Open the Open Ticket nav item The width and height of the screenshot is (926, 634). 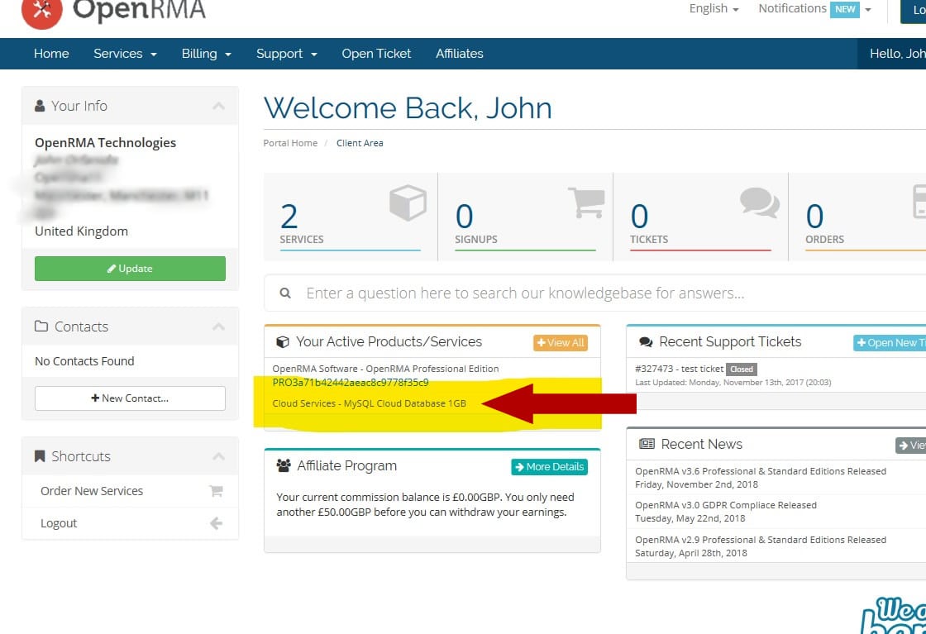coord(376,54)
